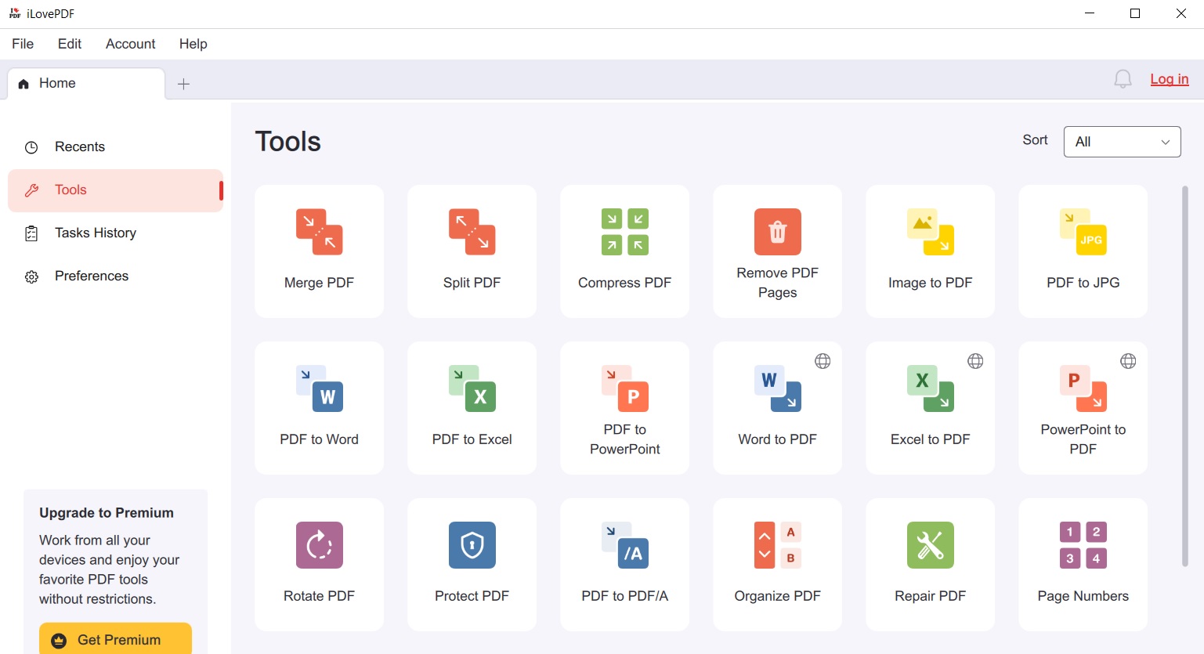Open the Image to PDF tool icon
Viewport: 1204px width, 654px height.
click(x=931, y=232)
